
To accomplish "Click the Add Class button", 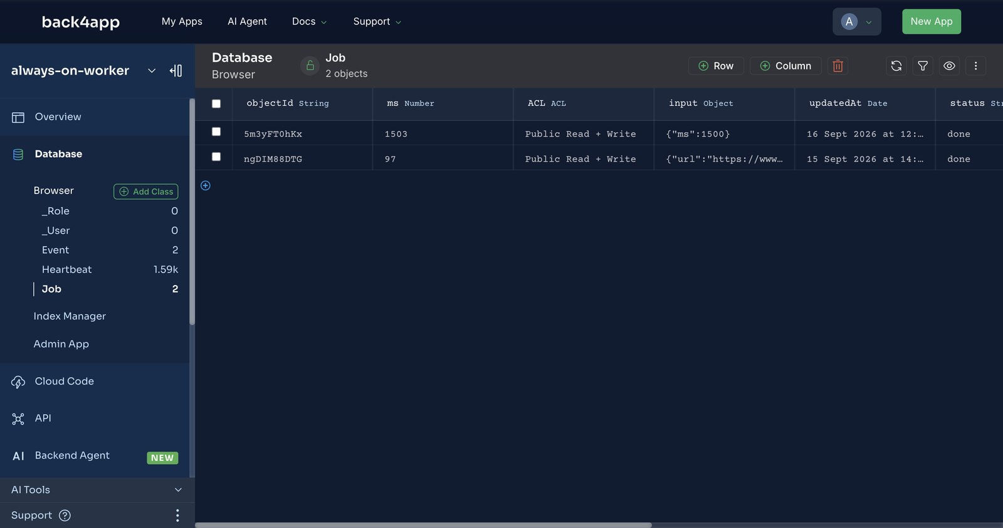I will (145, 192).
